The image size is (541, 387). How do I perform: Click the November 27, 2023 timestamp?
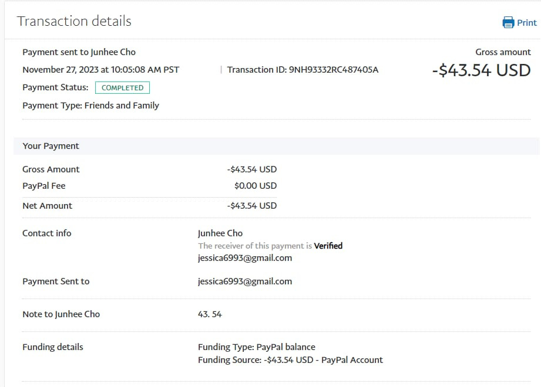pos(100,70)
